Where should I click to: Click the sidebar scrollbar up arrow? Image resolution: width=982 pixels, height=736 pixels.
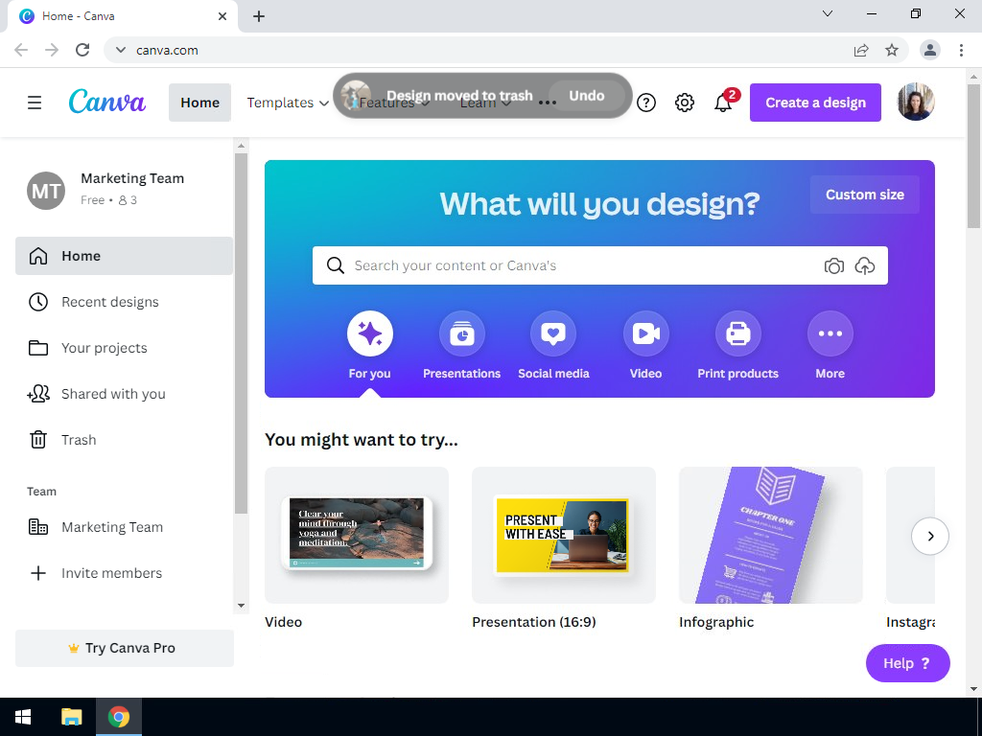coord(241,146)
